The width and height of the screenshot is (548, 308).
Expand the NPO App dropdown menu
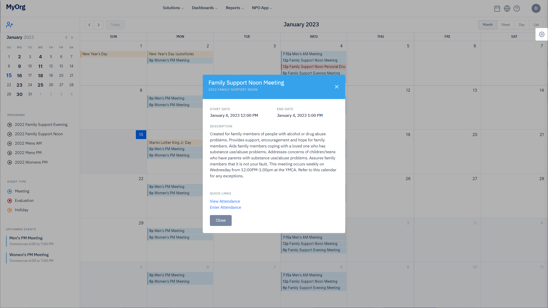click(262, 8)
